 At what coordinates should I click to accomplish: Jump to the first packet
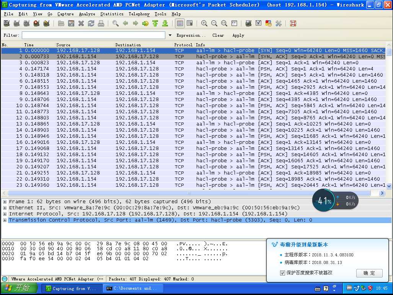pos(155,24)
